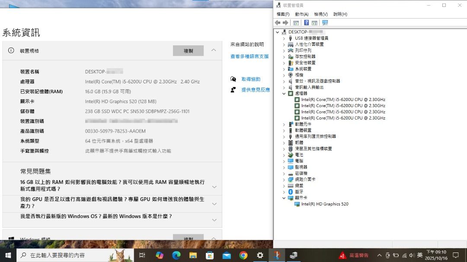Screen dimensions: 467x262
Task: Collapse the 處理器 (Processors) tree node
Action: tap(284, 94)
